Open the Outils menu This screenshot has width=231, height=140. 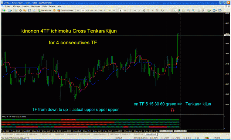click(44, 7)
